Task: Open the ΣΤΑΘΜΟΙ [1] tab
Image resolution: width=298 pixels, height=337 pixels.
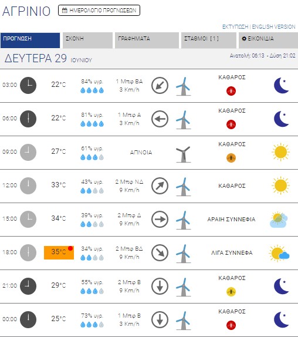Action: 209,41
